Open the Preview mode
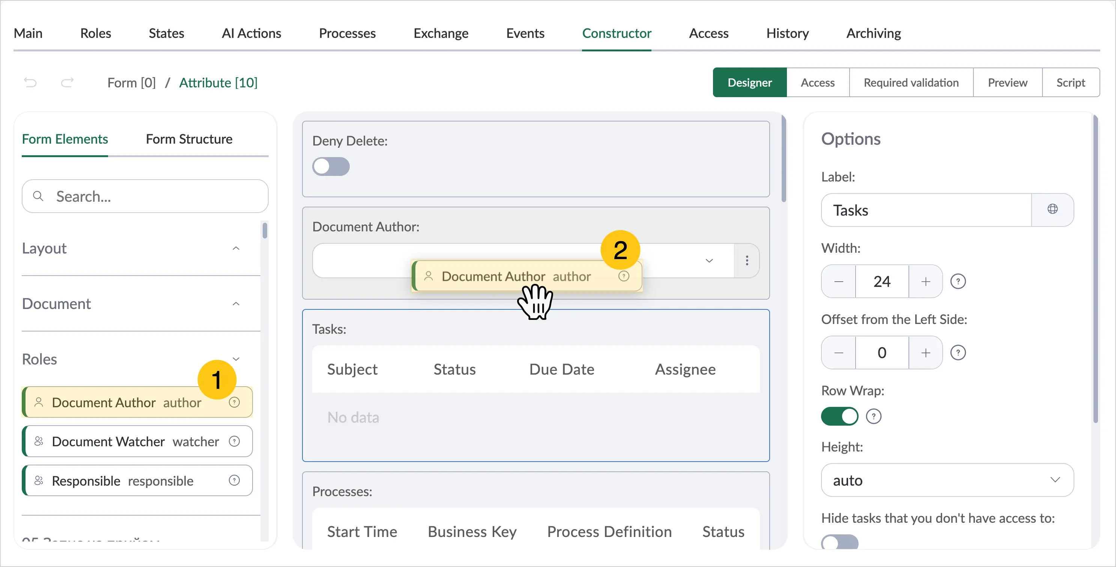This screenshot has width=1116, height=567. coord(1008,82)
